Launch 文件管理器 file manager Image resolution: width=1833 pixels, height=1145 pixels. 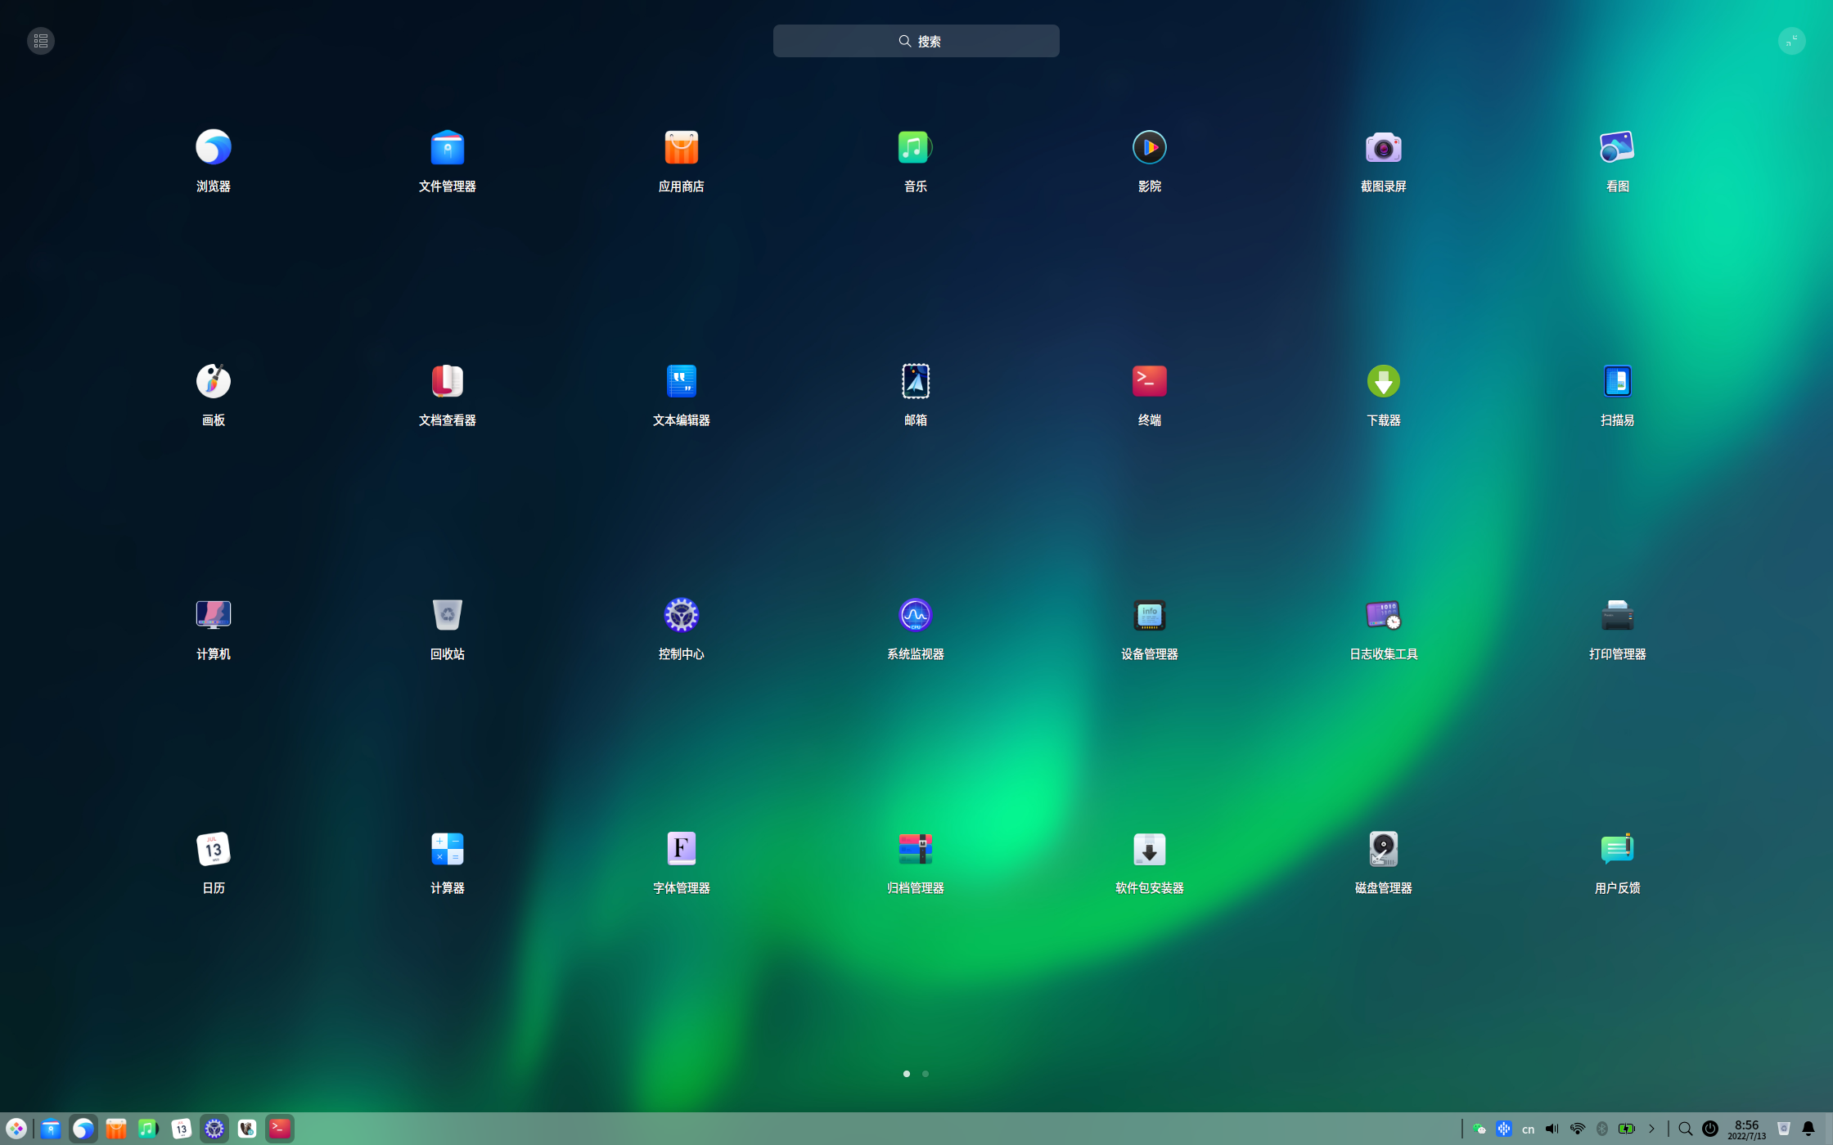pyautogui.click(x=447, y=148)
